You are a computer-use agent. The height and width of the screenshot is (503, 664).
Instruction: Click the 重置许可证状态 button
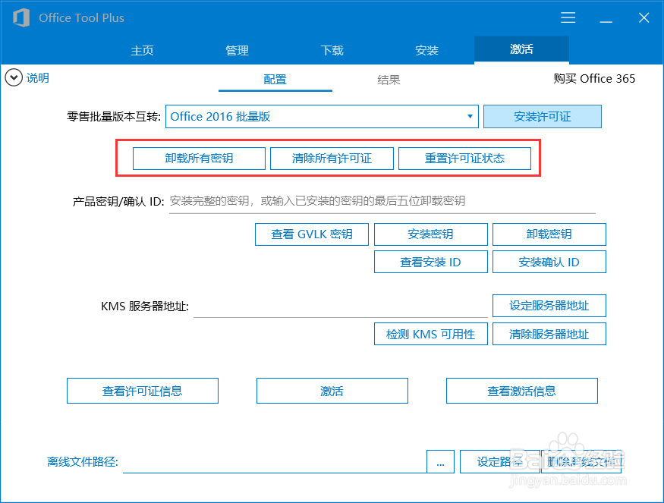coord(464,159)
